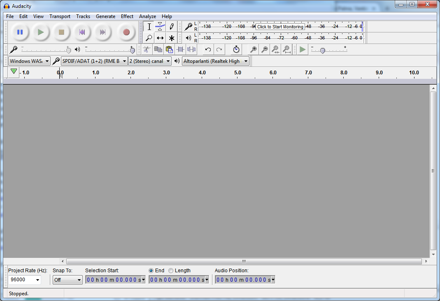440x301 pixels.
Task: Click the 5.0 mark on the timeline ruler
Action: point(237,73)
